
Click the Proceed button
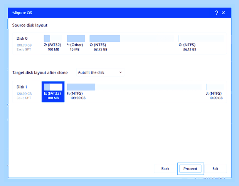pos(190,169)
